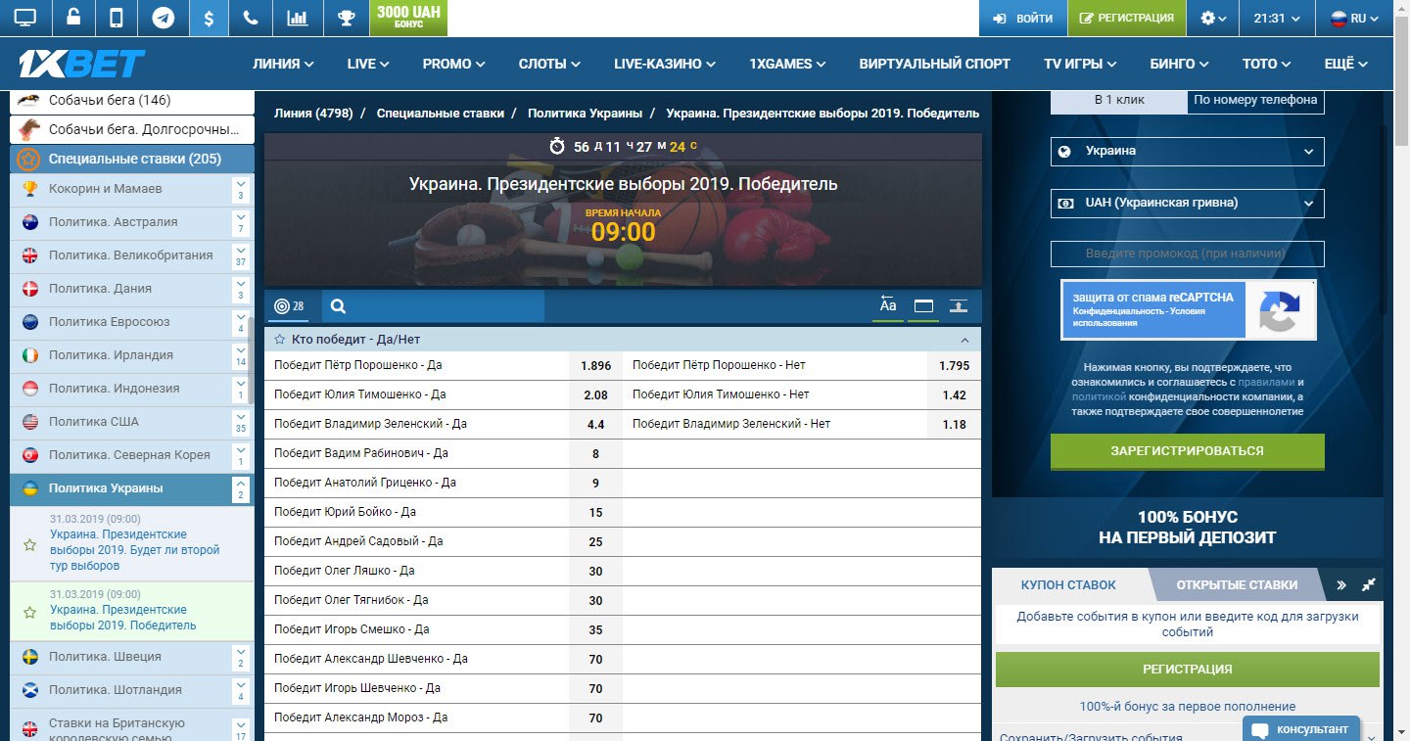Open the desktop app icon in top bar
Image resolution: width=1410 pixels, height=741 pixels.
25,19
